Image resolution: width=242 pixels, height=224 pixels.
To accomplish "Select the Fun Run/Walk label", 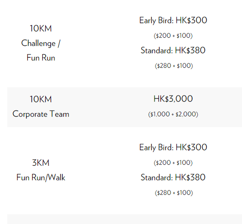I will click(41, 177).
